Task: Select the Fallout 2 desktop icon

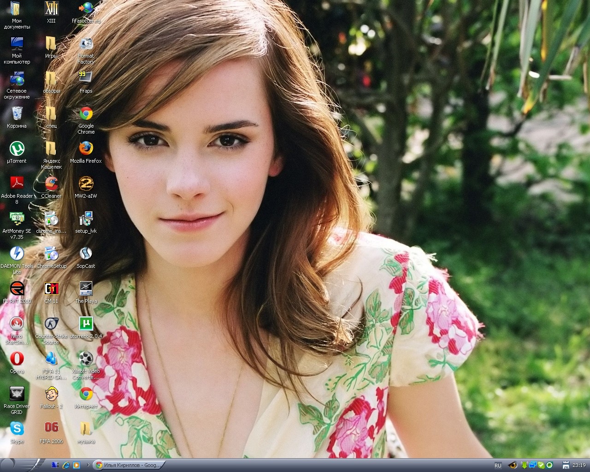Action: click(x=51, y=394)
